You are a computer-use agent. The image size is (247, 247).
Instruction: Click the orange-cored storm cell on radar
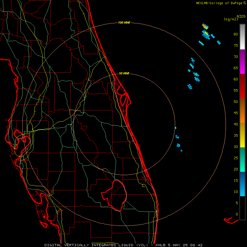click(x=205, y=26)
